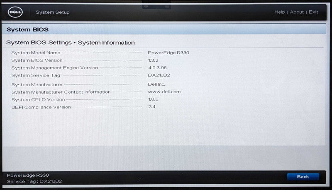Screen dimensions: 332x190
Task: Select the 1.0.0 CPLD version value
Action: 153,99
